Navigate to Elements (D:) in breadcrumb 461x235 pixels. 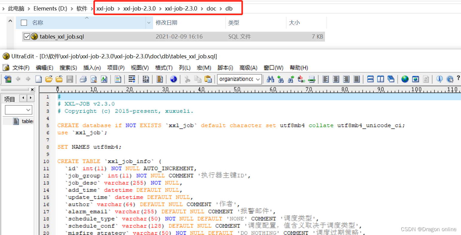click(50, 9)
